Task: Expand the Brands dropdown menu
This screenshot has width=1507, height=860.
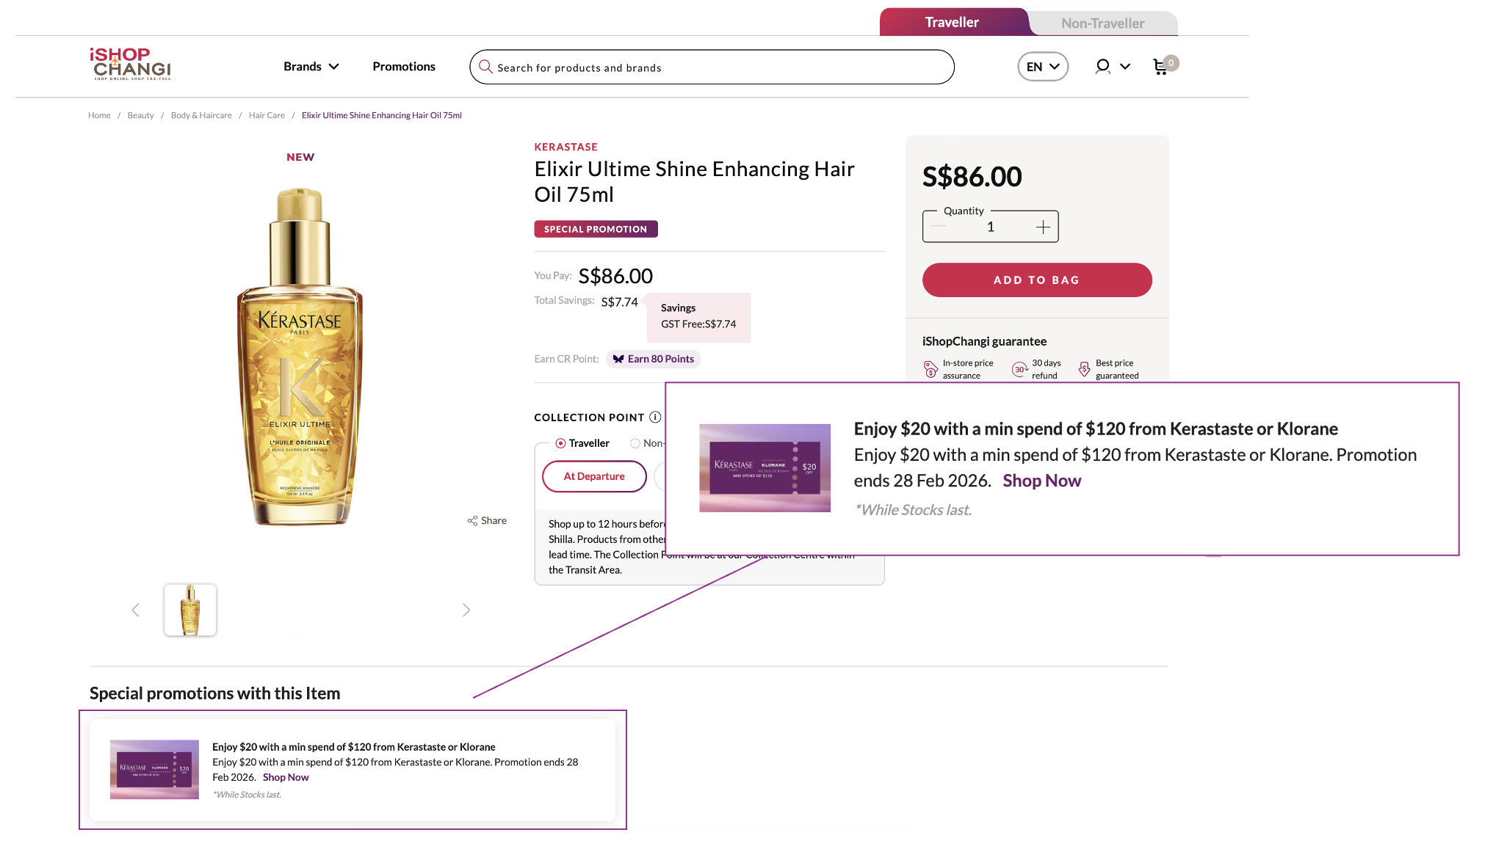Action: [x=311, y=67]
